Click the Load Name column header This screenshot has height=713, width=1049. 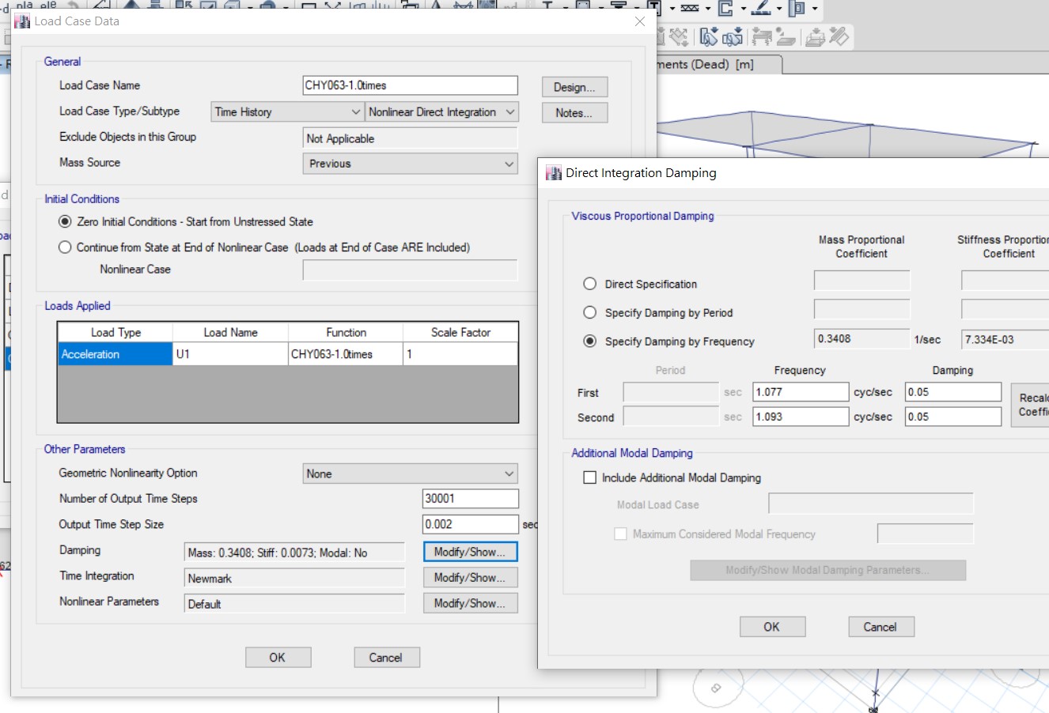coord(230,333)
